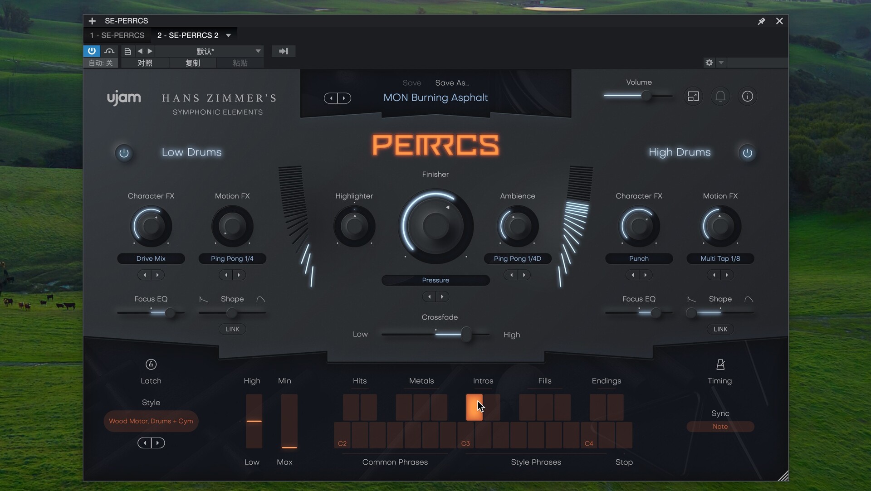Click the large Finisher knob
This screenshot has width=871, height=491.
[x=435, y=226]
